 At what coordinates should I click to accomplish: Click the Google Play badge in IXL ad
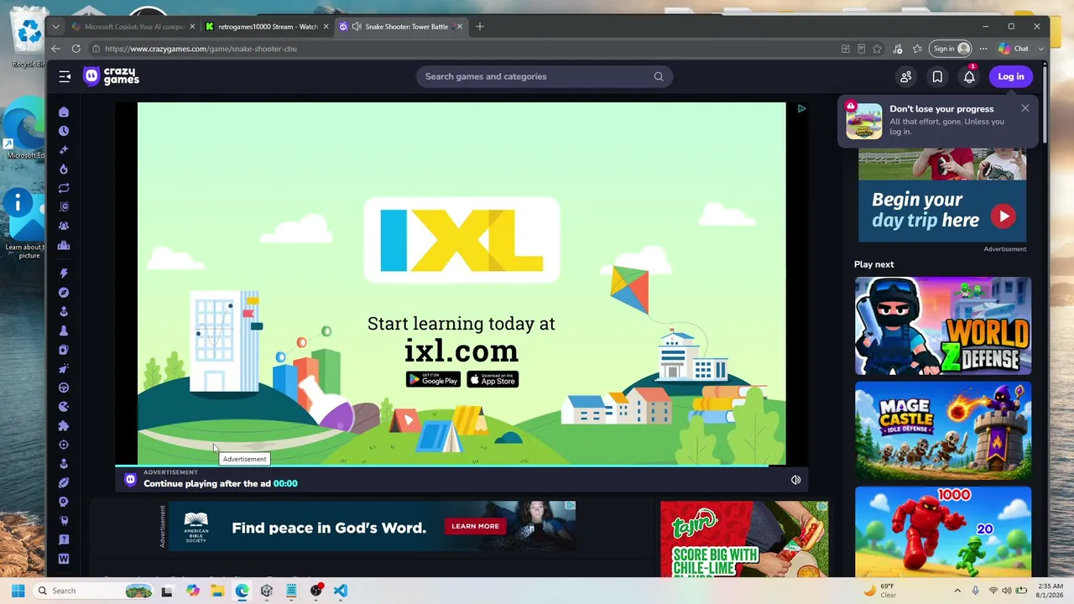(433, 379)
